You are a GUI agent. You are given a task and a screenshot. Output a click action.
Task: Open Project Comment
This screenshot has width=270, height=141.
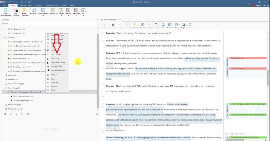click(x=25, y=12)
